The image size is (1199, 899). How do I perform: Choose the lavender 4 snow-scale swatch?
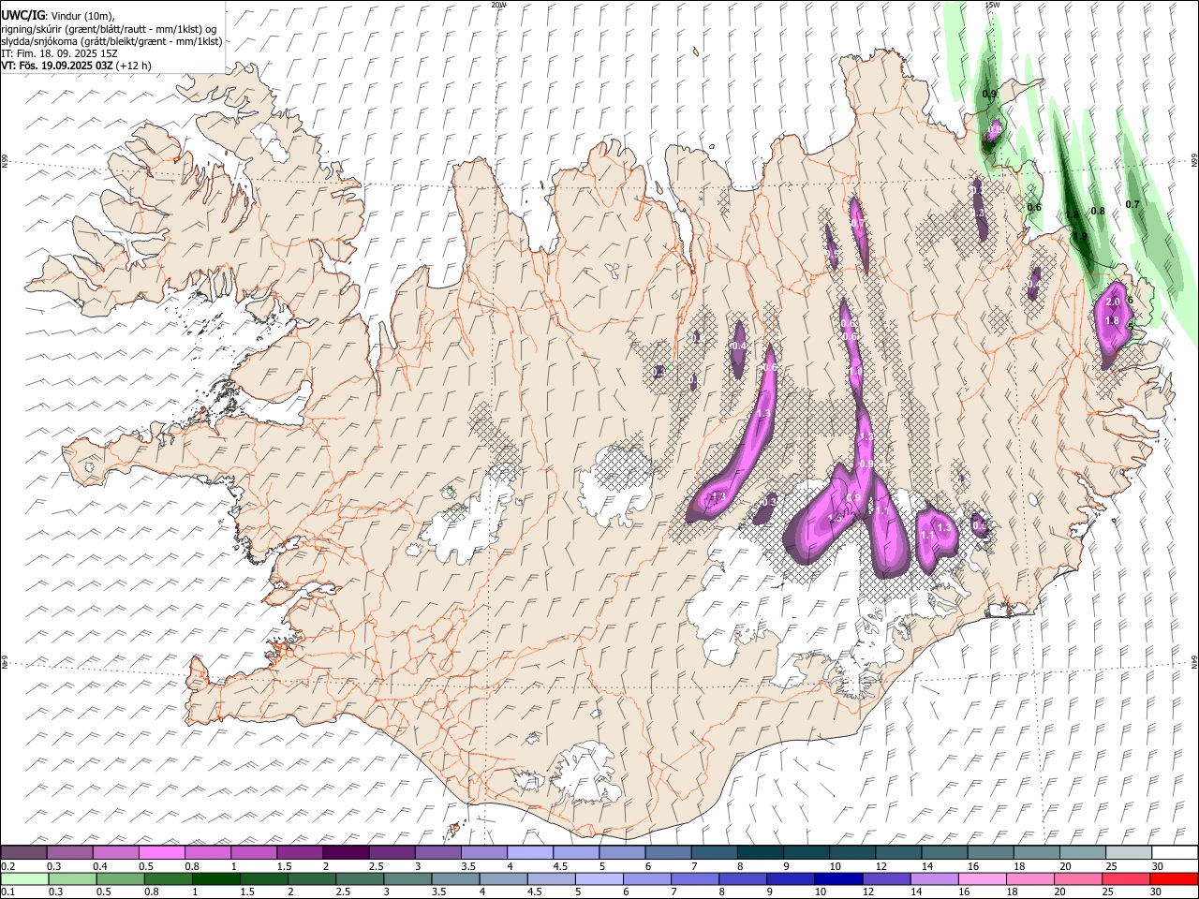(x=530, y=853)
